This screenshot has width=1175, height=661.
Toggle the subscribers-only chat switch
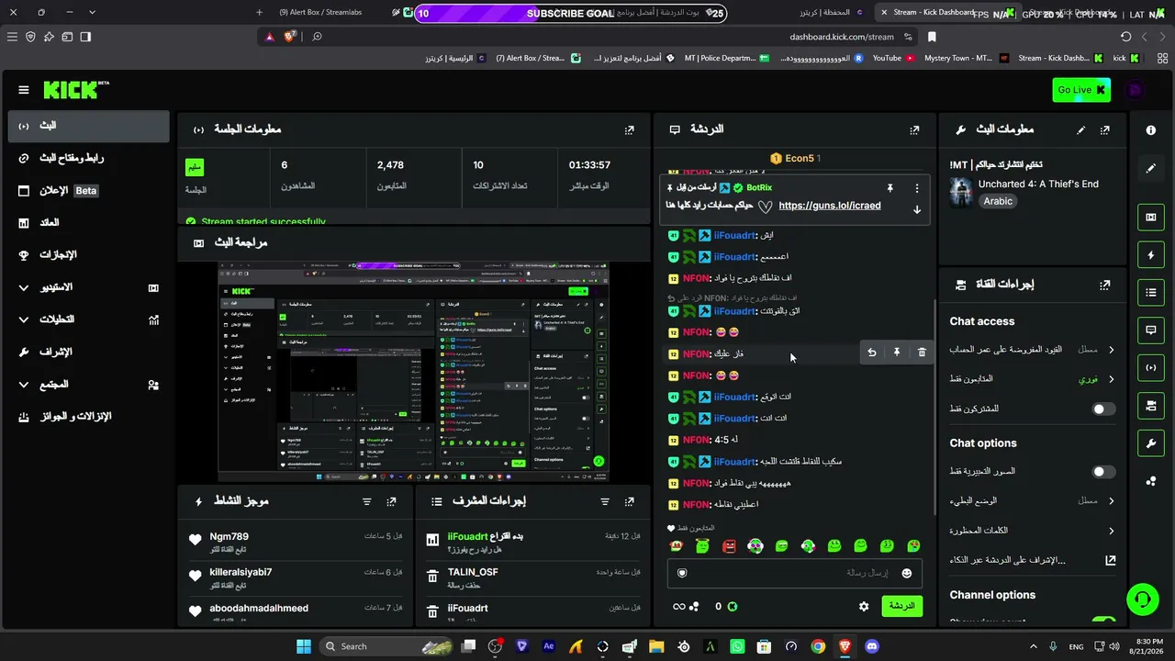[1104, 409]
